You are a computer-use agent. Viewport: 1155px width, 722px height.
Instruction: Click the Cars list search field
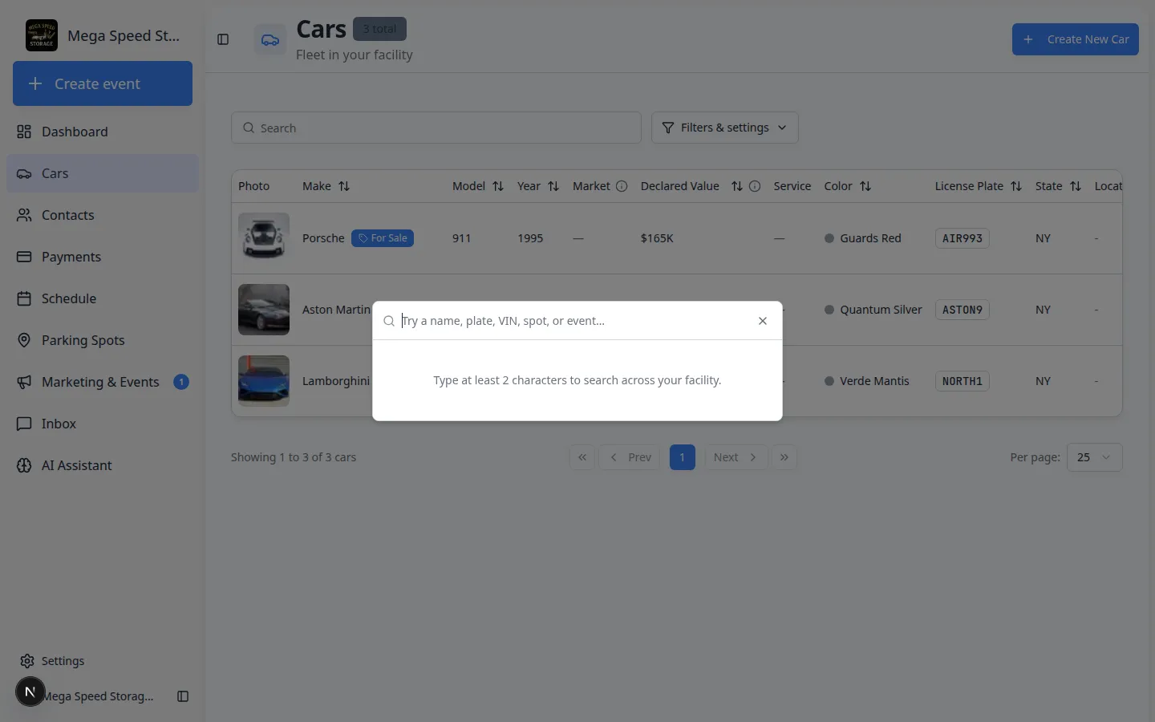[436, 128]
